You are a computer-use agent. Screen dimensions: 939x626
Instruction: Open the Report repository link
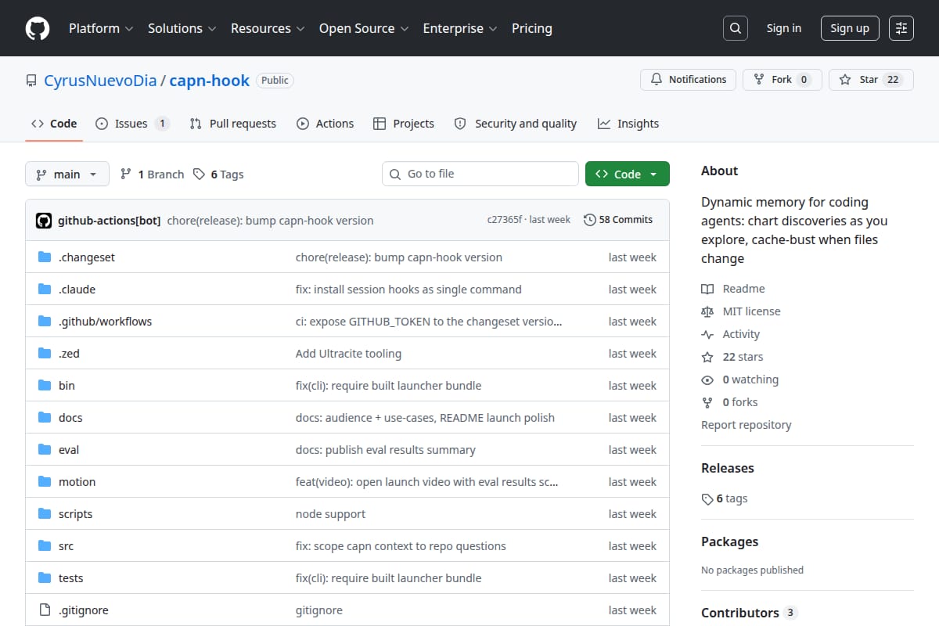pos(746,425)
